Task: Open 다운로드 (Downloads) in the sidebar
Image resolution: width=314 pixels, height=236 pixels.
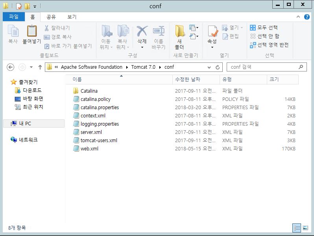Action: click(28, 90)
